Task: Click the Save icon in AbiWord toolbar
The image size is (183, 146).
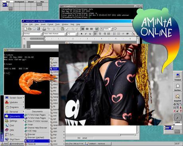Action: click(34, 29)
